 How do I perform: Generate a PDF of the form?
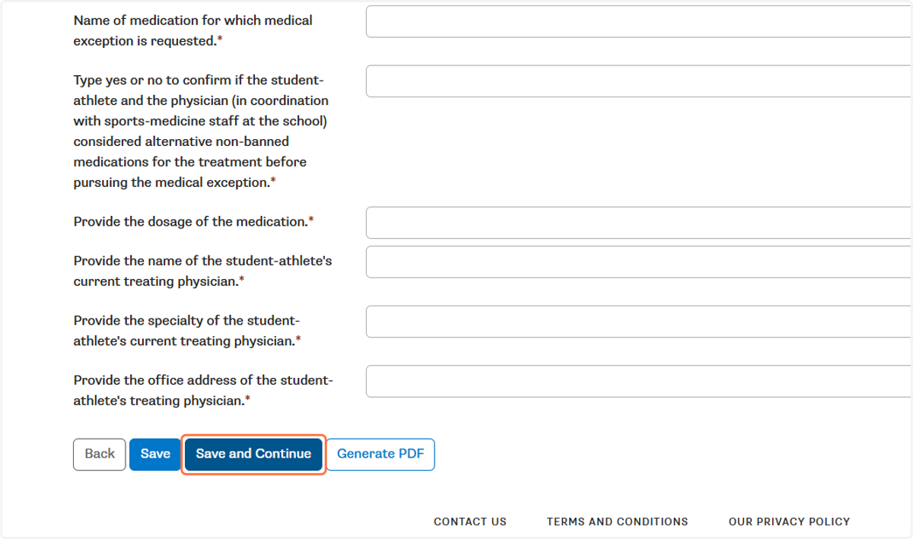pos(380,455)
